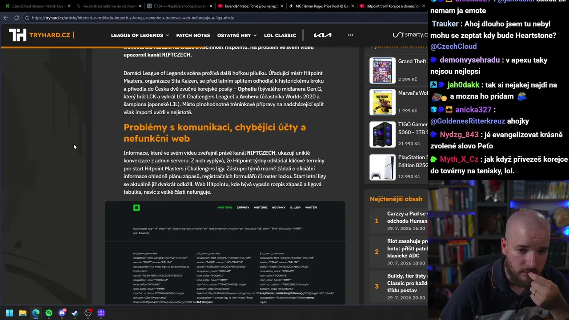The width and height of the screenshot is (569, 320).
Task: Click chat username 'Nydzg_843'
Action: click(459, 135)
